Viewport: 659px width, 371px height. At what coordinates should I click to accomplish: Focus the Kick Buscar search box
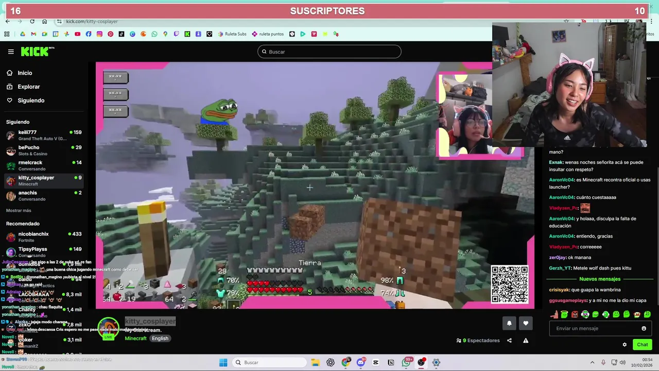click(329, 52)
